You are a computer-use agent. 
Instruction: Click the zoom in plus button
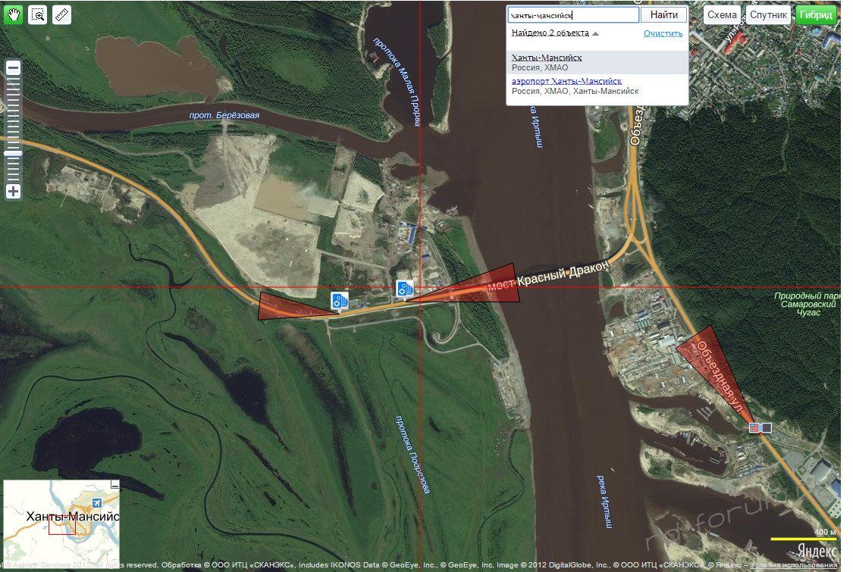click(14, 192)
